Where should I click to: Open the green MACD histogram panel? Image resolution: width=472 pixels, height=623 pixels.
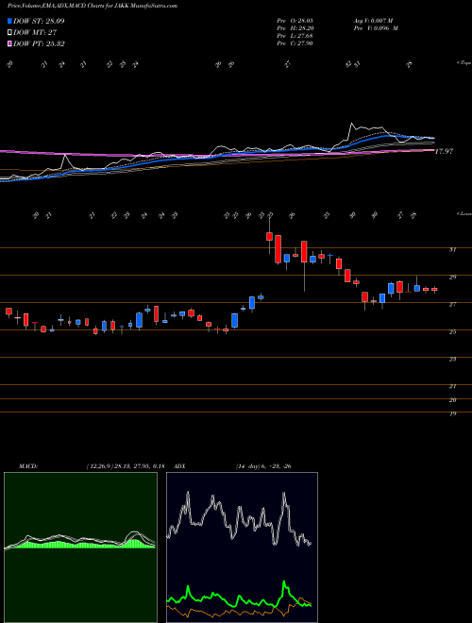pyautogui.click(x=80, y=547)
